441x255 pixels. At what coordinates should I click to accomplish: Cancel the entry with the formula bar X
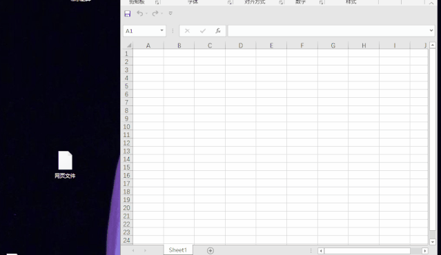[x=187, y=31]
